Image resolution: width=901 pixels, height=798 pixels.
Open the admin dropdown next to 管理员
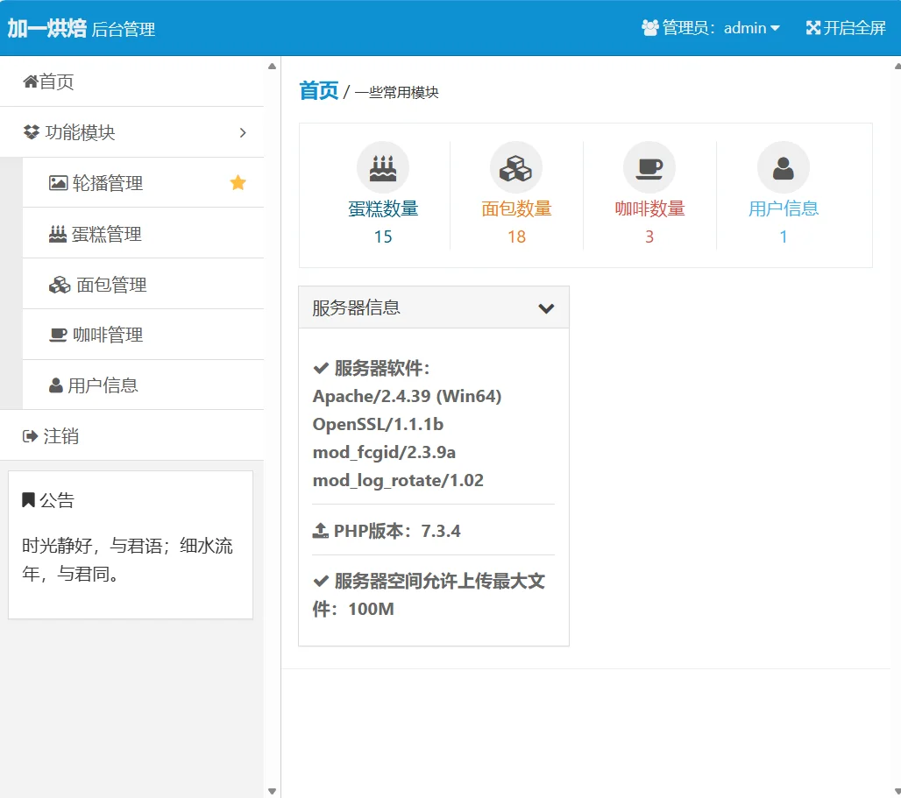pos(777,27)
